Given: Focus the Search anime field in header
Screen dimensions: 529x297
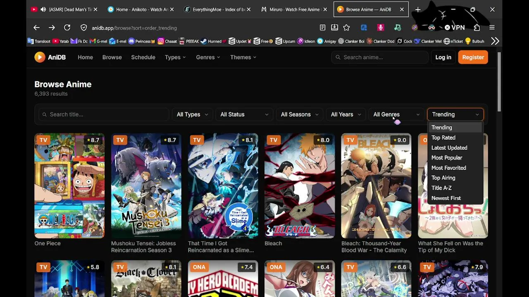Looking at the screenshot, I should [379, 57].
